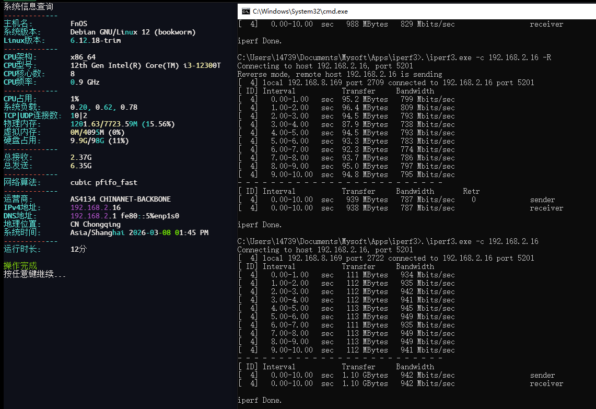Image resolution: width=596 pixels, height=409 pixels.
Task: Click the 系统信息查询 heading
Action: [x=28, y=7]
